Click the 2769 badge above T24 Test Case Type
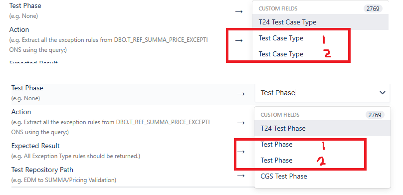The height and width of the screenshot is (195, 403). 373,9
